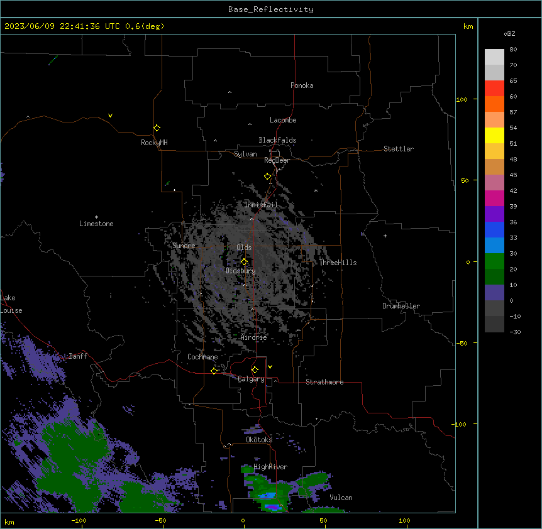Select the Innisfail city label
Image resolution: width=542 pixels, height=529 pixels.
261,205
